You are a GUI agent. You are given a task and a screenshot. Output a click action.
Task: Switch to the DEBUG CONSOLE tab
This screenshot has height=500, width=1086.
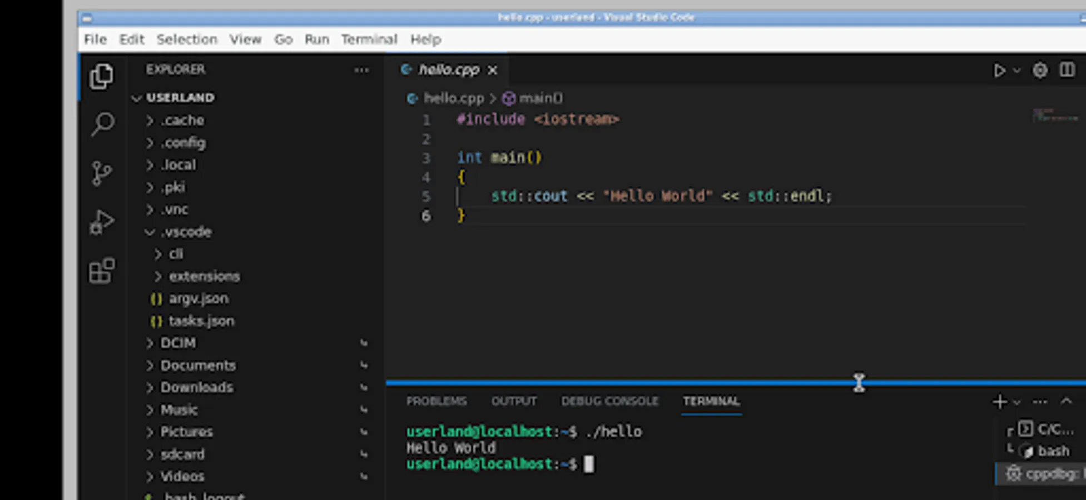(609, 401)
